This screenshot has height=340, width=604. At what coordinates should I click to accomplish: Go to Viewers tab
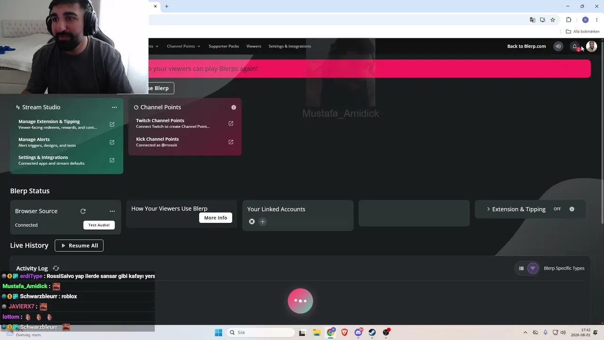(x=254, y=46)
